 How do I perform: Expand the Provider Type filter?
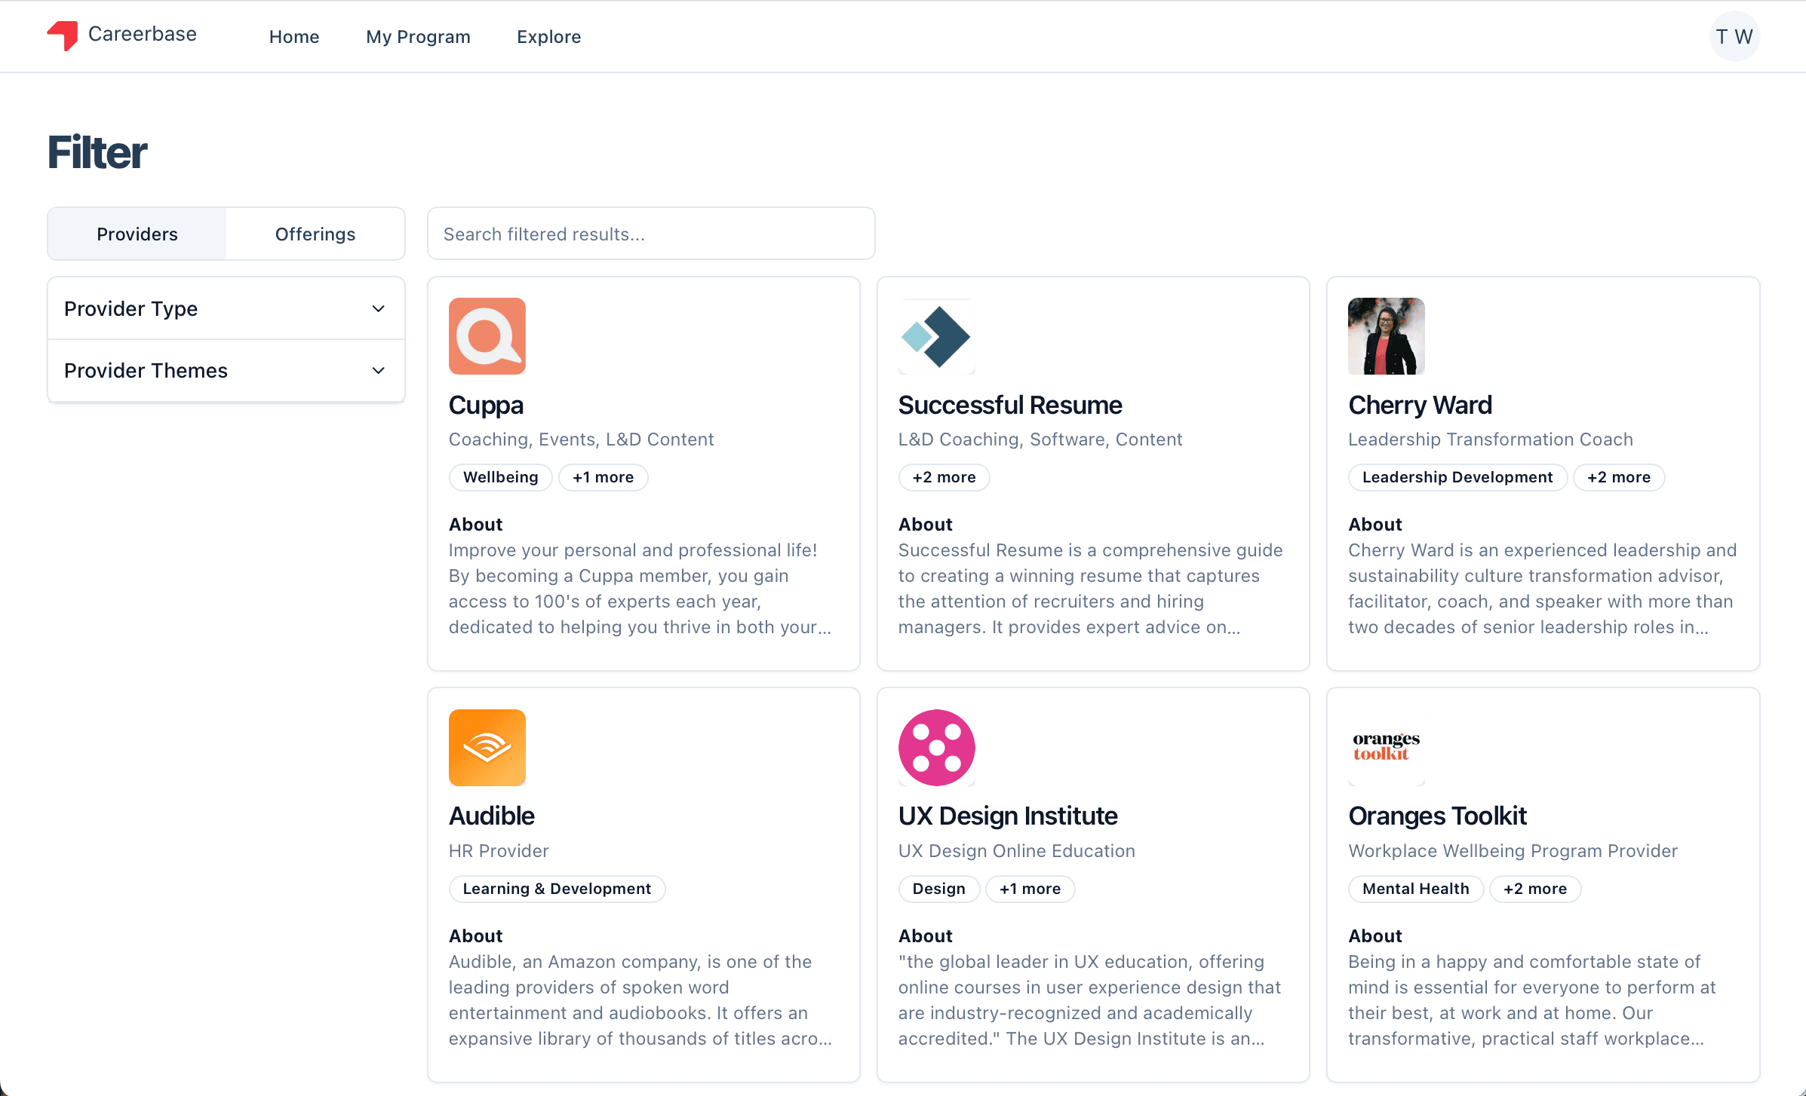(x=226, y=308)
